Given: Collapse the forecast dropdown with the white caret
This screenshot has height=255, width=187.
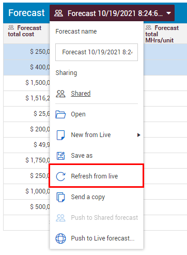Looking at the screenshot, I should pyautogui.click(x=168, y=13).
